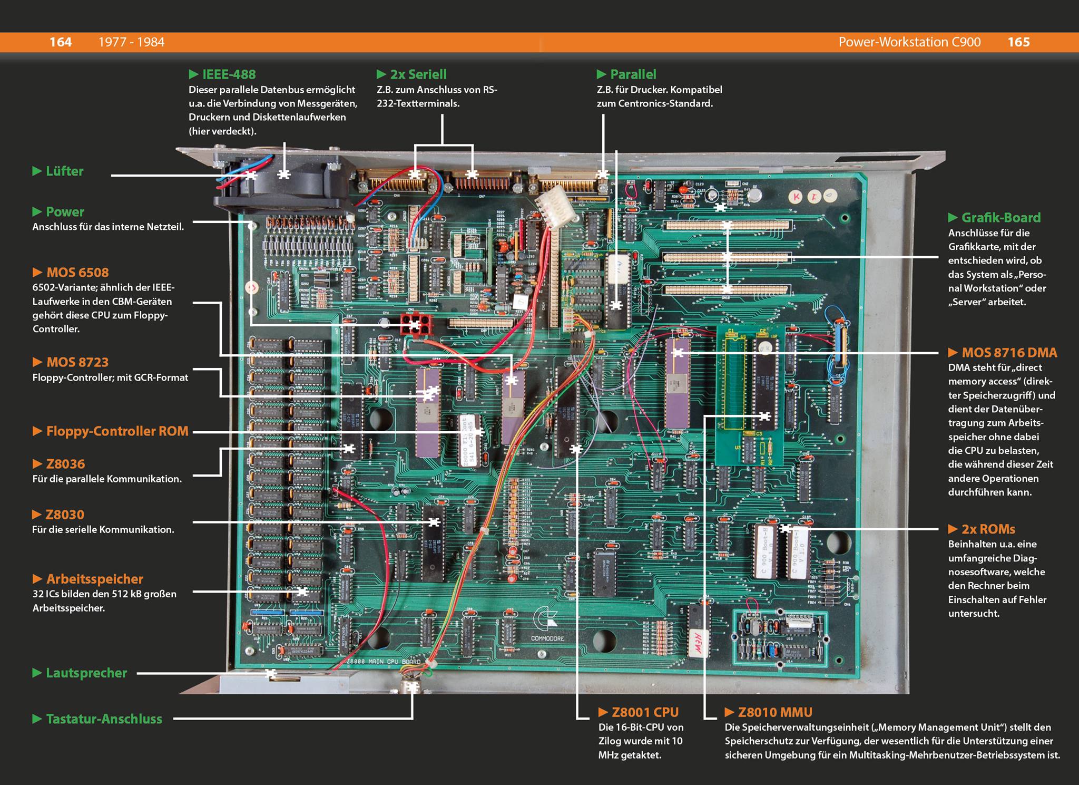Click "(hier verdeckt)." text under IEEE-488

coord(222,131)
